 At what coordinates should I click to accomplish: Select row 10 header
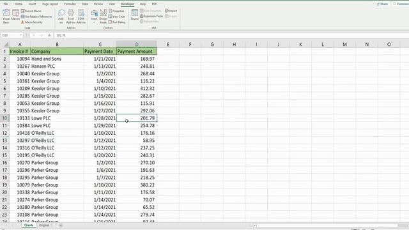pos(4,118)
